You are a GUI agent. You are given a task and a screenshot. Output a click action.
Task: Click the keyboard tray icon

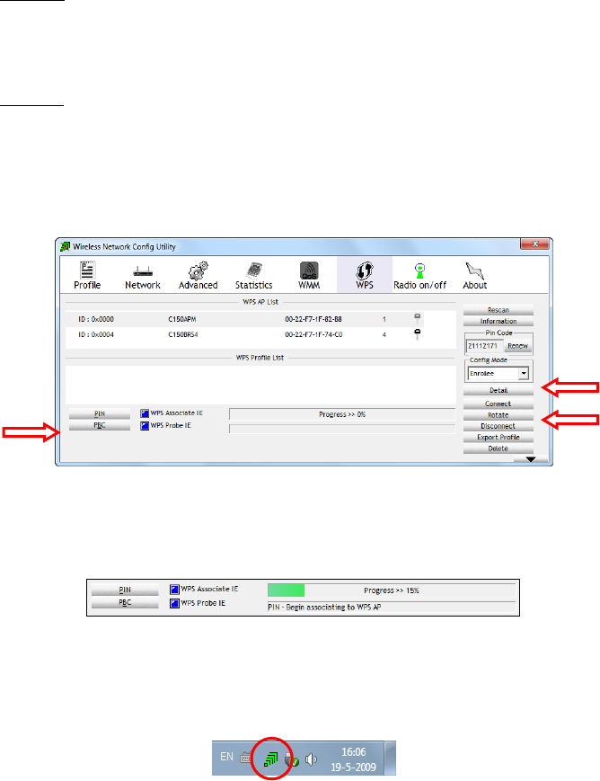[x=246, y=759]
